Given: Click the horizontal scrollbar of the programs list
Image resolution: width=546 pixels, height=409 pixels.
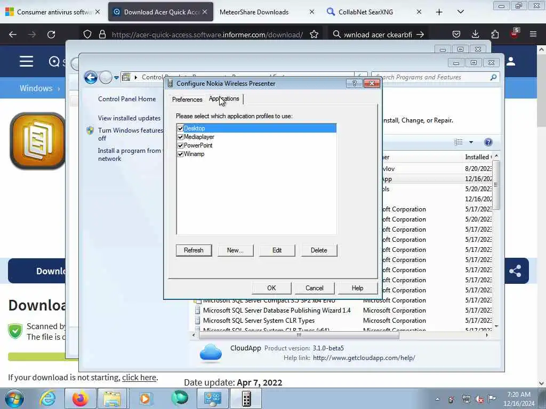Looking at the screenshot, I should (x=299, y=336).
